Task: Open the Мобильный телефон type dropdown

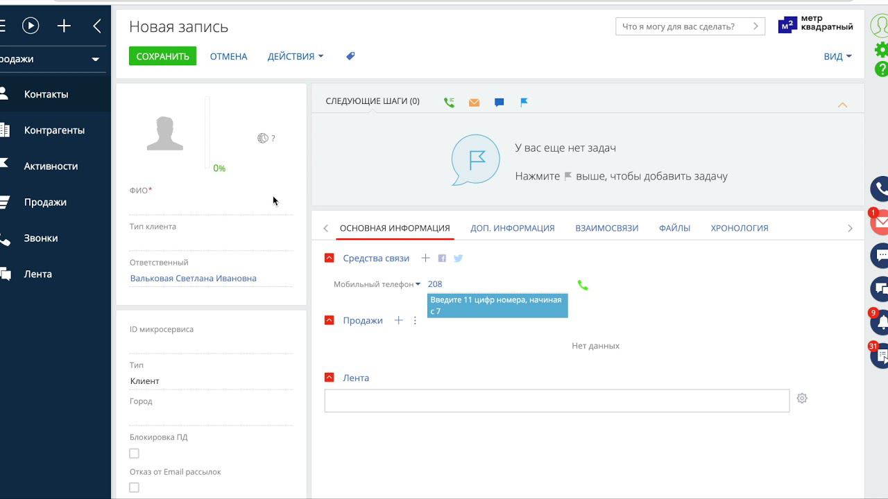Action: pos(377,284)
